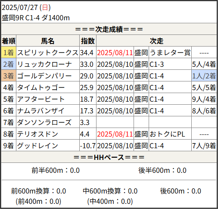This screenshot has height=209, width=218.
Task: Click the 指数 column header
Action: click(88, 41)
